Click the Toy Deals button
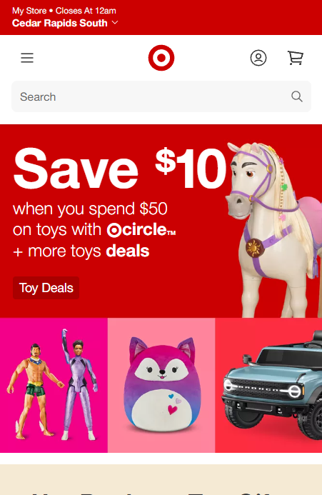 46,288
